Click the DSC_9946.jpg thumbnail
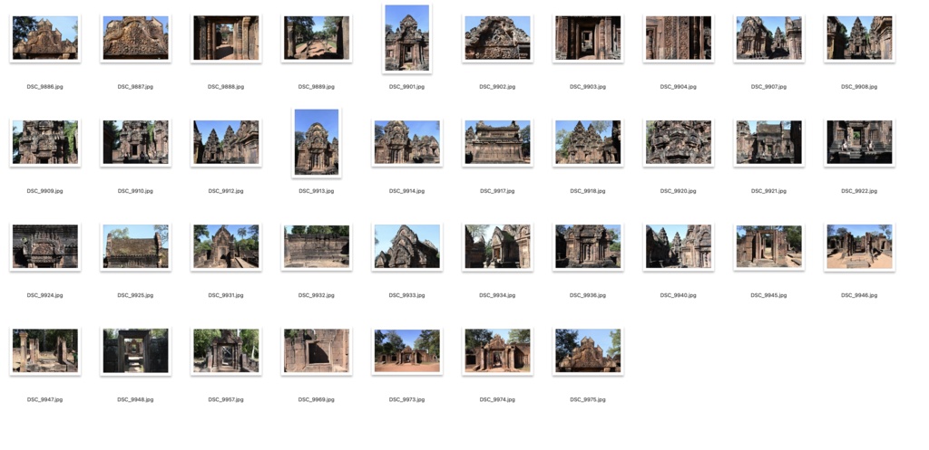 point(859,246)
